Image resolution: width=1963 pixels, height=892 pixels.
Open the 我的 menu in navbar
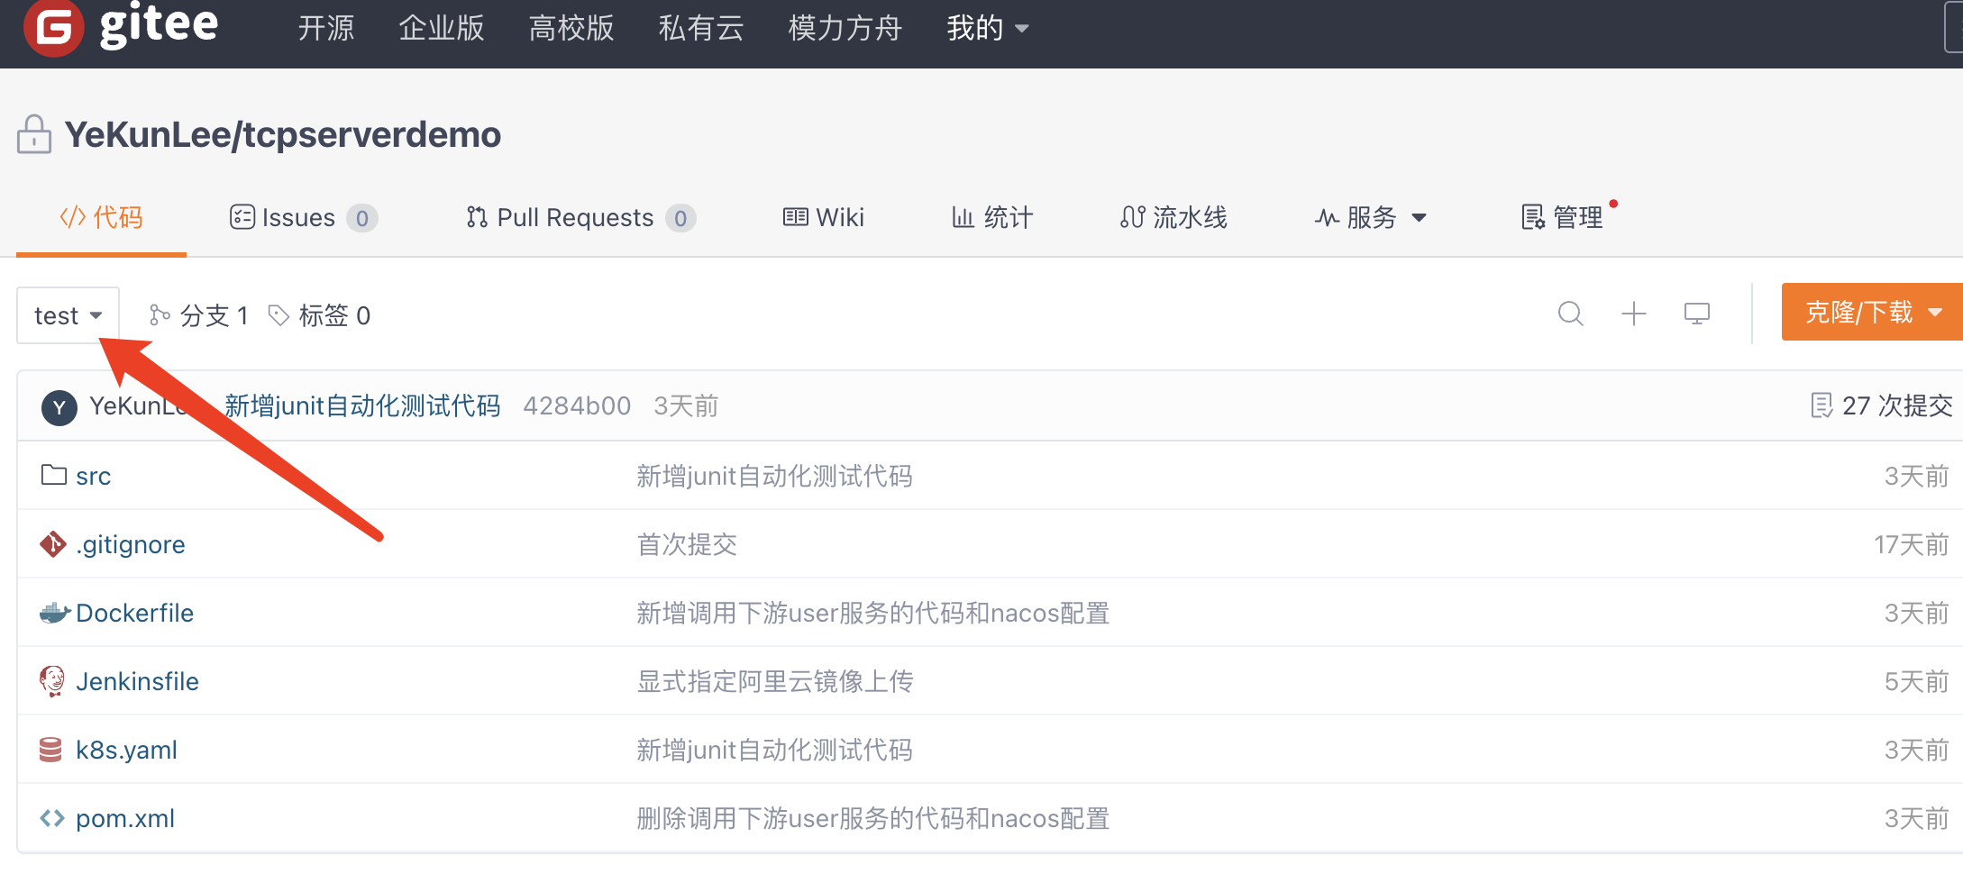point(986,29)
